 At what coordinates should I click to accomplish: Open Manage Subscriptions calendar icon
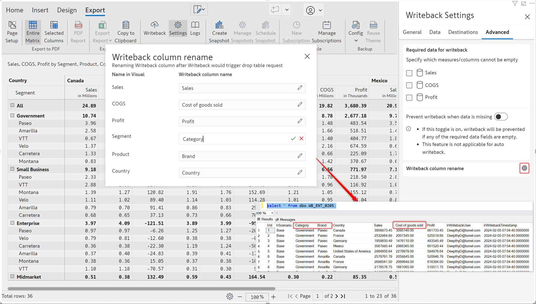coord(326,25)
